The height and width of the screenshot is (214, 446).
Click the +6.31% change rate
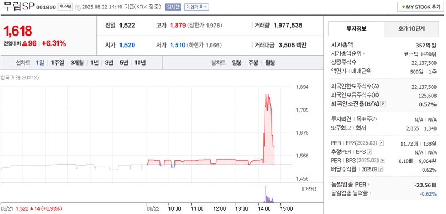(54, 43)
